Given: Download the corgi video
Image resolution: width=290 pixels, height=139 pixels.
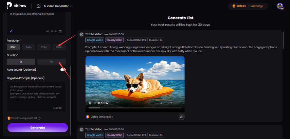Looking at the screenshot, I should pyautogui.click(x=182, y=117).
